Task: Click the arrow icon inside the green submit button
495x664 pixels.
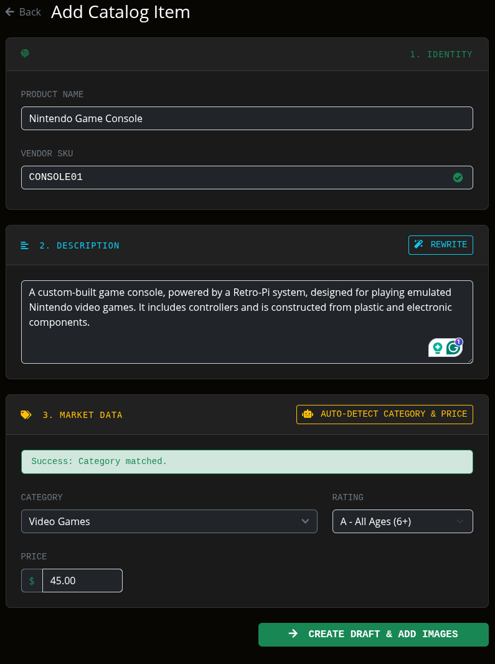Action: click(293, 634)
